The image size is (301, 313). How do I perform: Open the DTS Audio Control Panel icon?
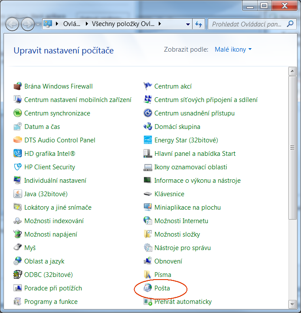tap(17, 140)
